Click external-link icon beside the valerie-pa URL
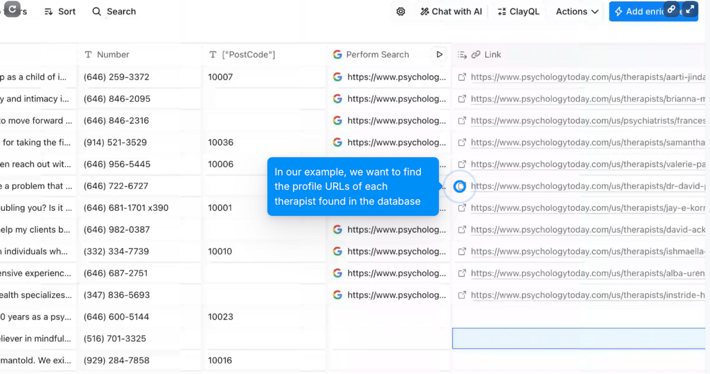The image size is (710, 374). pos(462,164)
